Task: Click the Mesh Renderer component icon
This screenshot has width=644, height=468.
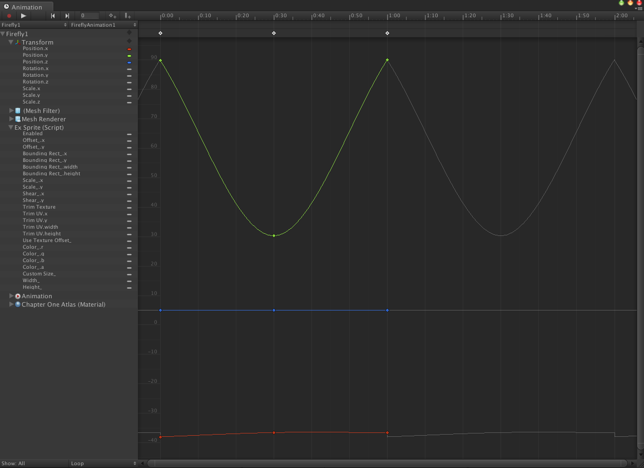Action: (x=18, y=119)
